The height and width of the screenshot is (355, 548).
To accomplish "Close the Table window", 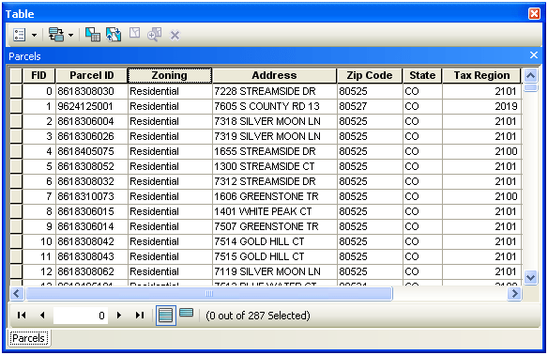I will click(534, 14).
